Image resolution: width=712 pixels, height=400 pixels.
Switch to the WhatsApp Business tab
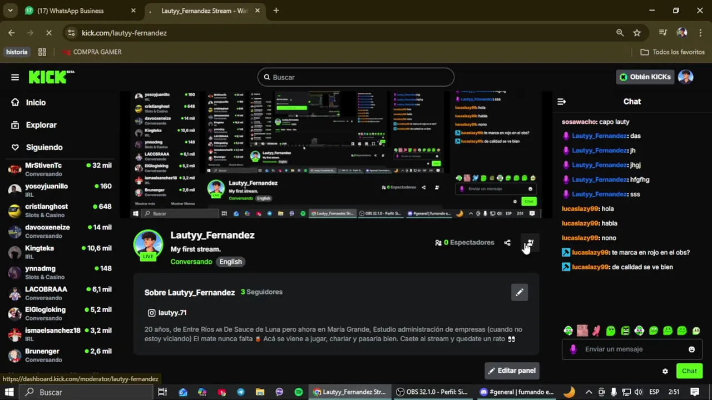(x=81, y=11)
